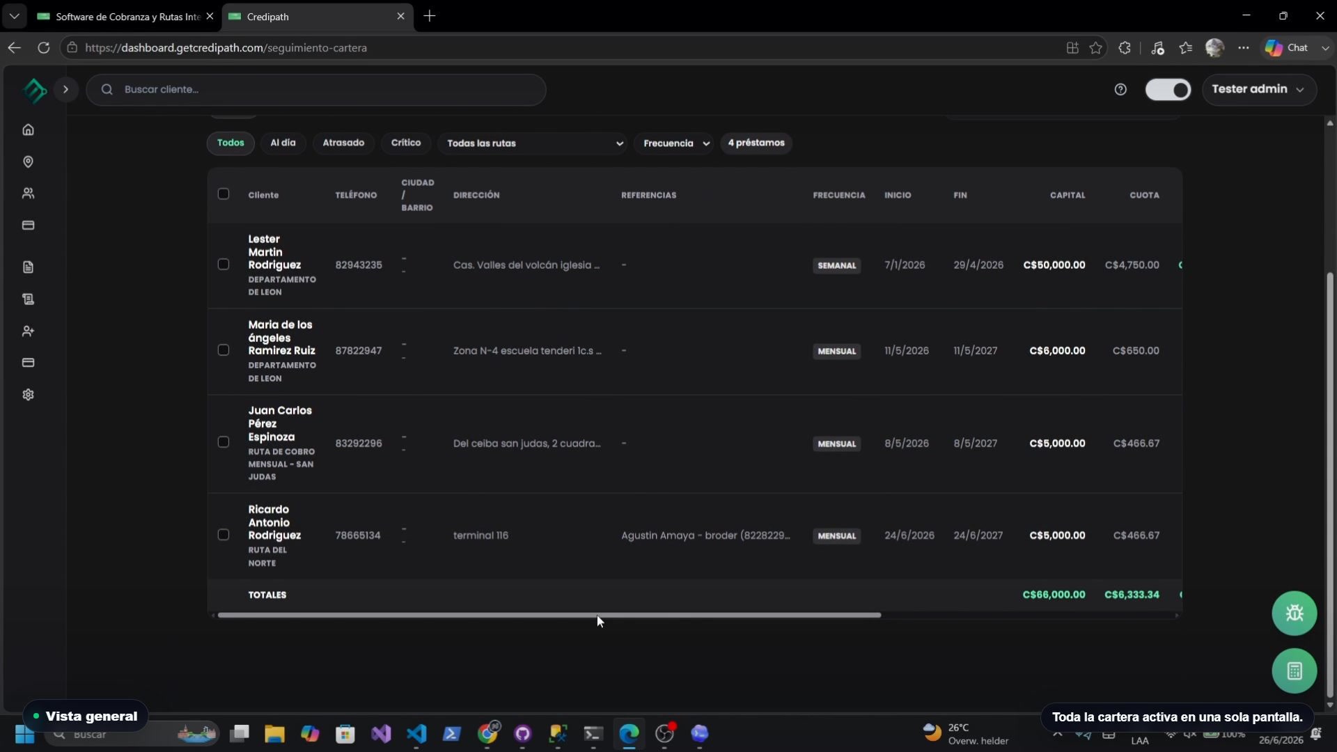Open browser settings and more ellipsis
This screenshot has height=752, width=1337.
pos(1243,47)
